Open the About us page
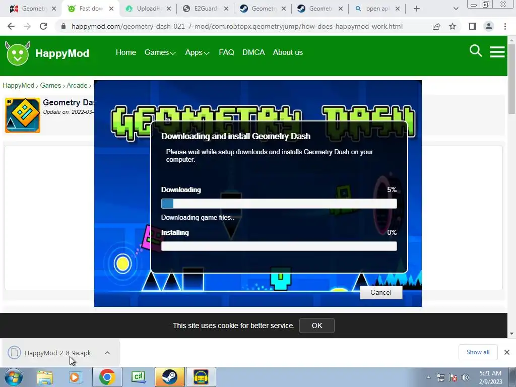516x387 pixels. pos(288,52)
